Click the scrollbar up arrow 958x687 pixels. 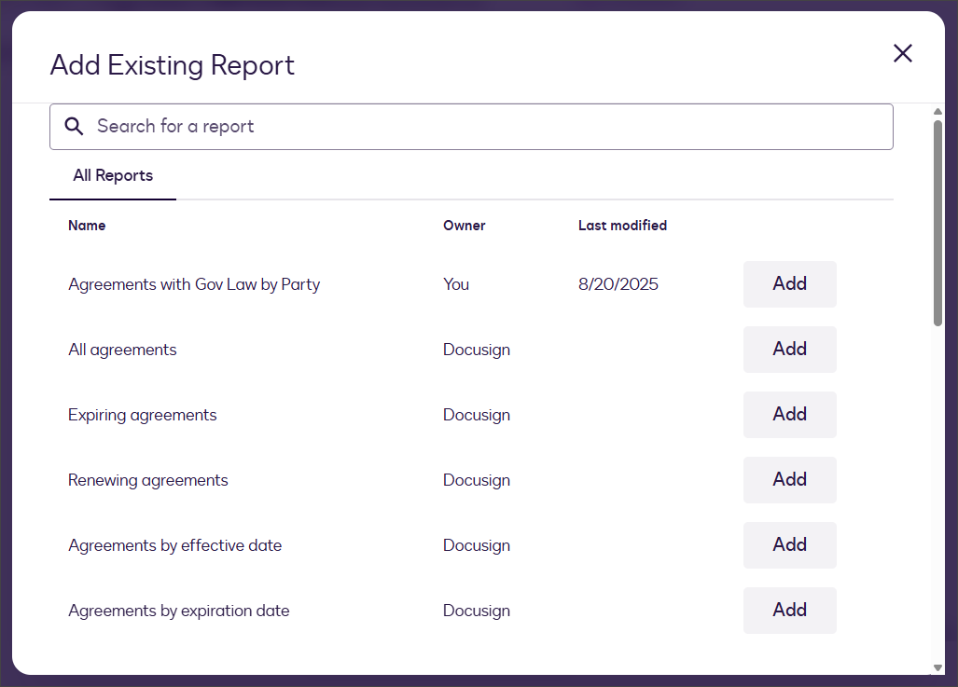point(937,112)
